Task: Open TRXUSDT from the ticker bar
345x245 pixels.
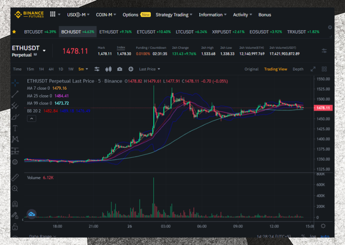Action: tap(303, 32)
